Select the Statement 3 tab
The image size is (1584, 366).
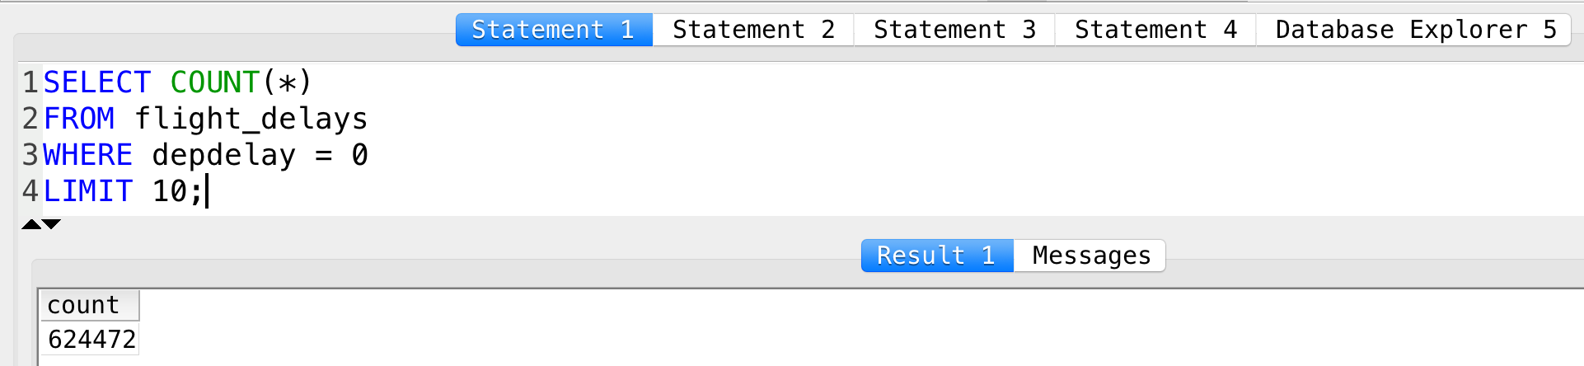point(954,30)
